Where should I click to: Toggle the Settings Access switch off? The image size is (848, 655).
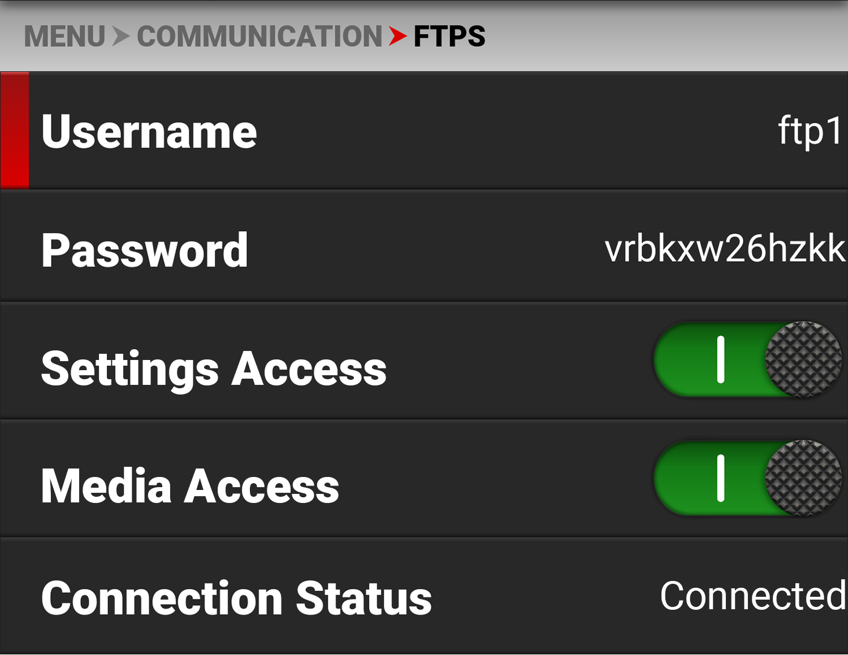pos(748,359)
